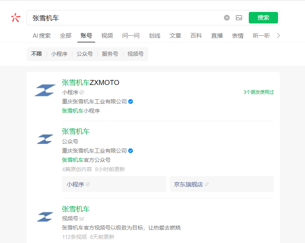305x243 pixels.
Task: Click verified badge on the 公众号 company line
Action: [131, 151]
